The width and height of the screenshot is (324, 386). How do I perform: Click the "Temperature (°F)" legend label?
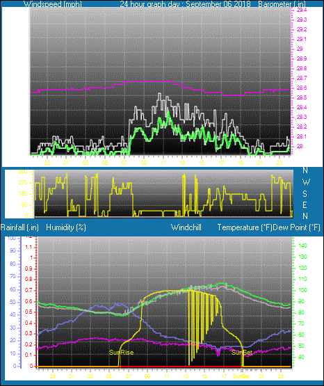[x=245, y=227]
